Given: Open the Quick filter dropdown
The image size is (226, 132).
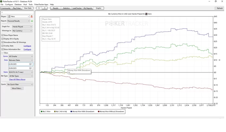Looking at the screenshot, I should tap(20, 84).
